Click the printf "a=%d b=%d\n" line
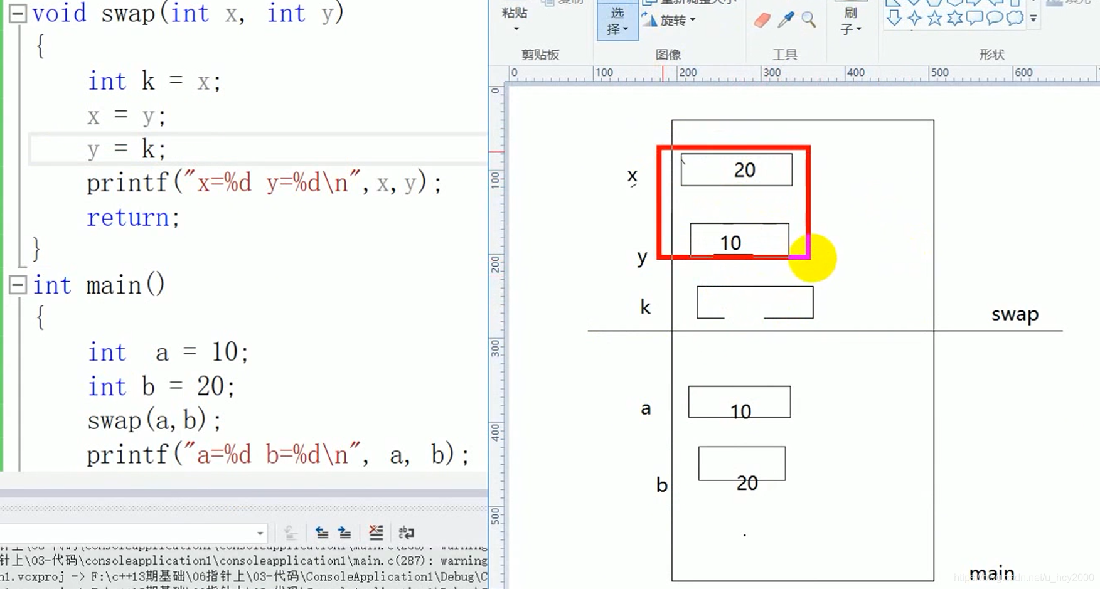The height and width of the screenshot is (589, 1100). coord(278,455)
